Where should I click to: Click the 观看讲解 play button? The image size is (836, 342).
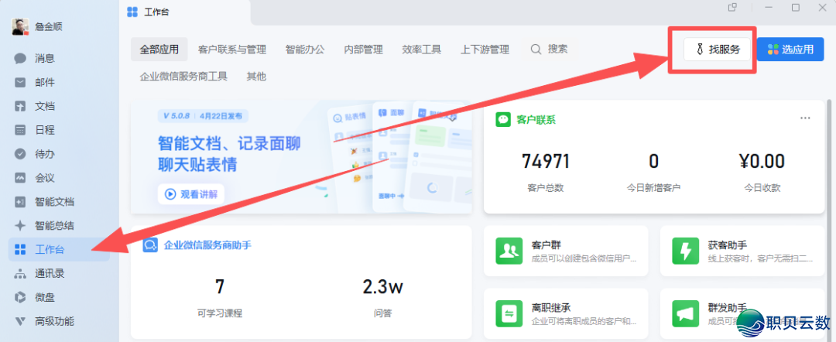pyautogui.click(x=191, y=194)
